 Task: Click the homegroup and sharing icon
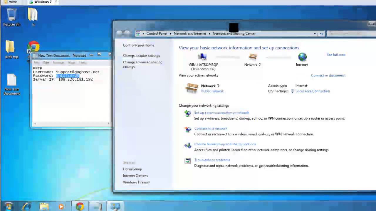pyautogui.click(x=187, y=145)
